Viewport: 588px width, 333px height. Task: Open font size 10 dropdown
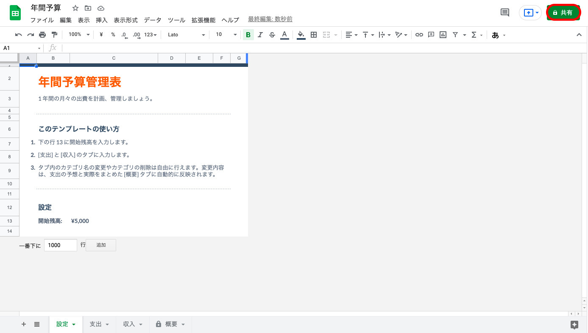click(226, 35)
